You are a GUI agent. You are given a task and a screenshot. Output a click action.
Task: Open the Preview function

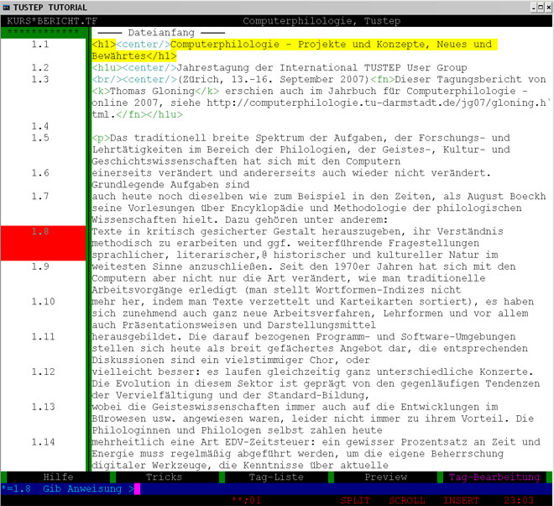[x=385, y=477]
